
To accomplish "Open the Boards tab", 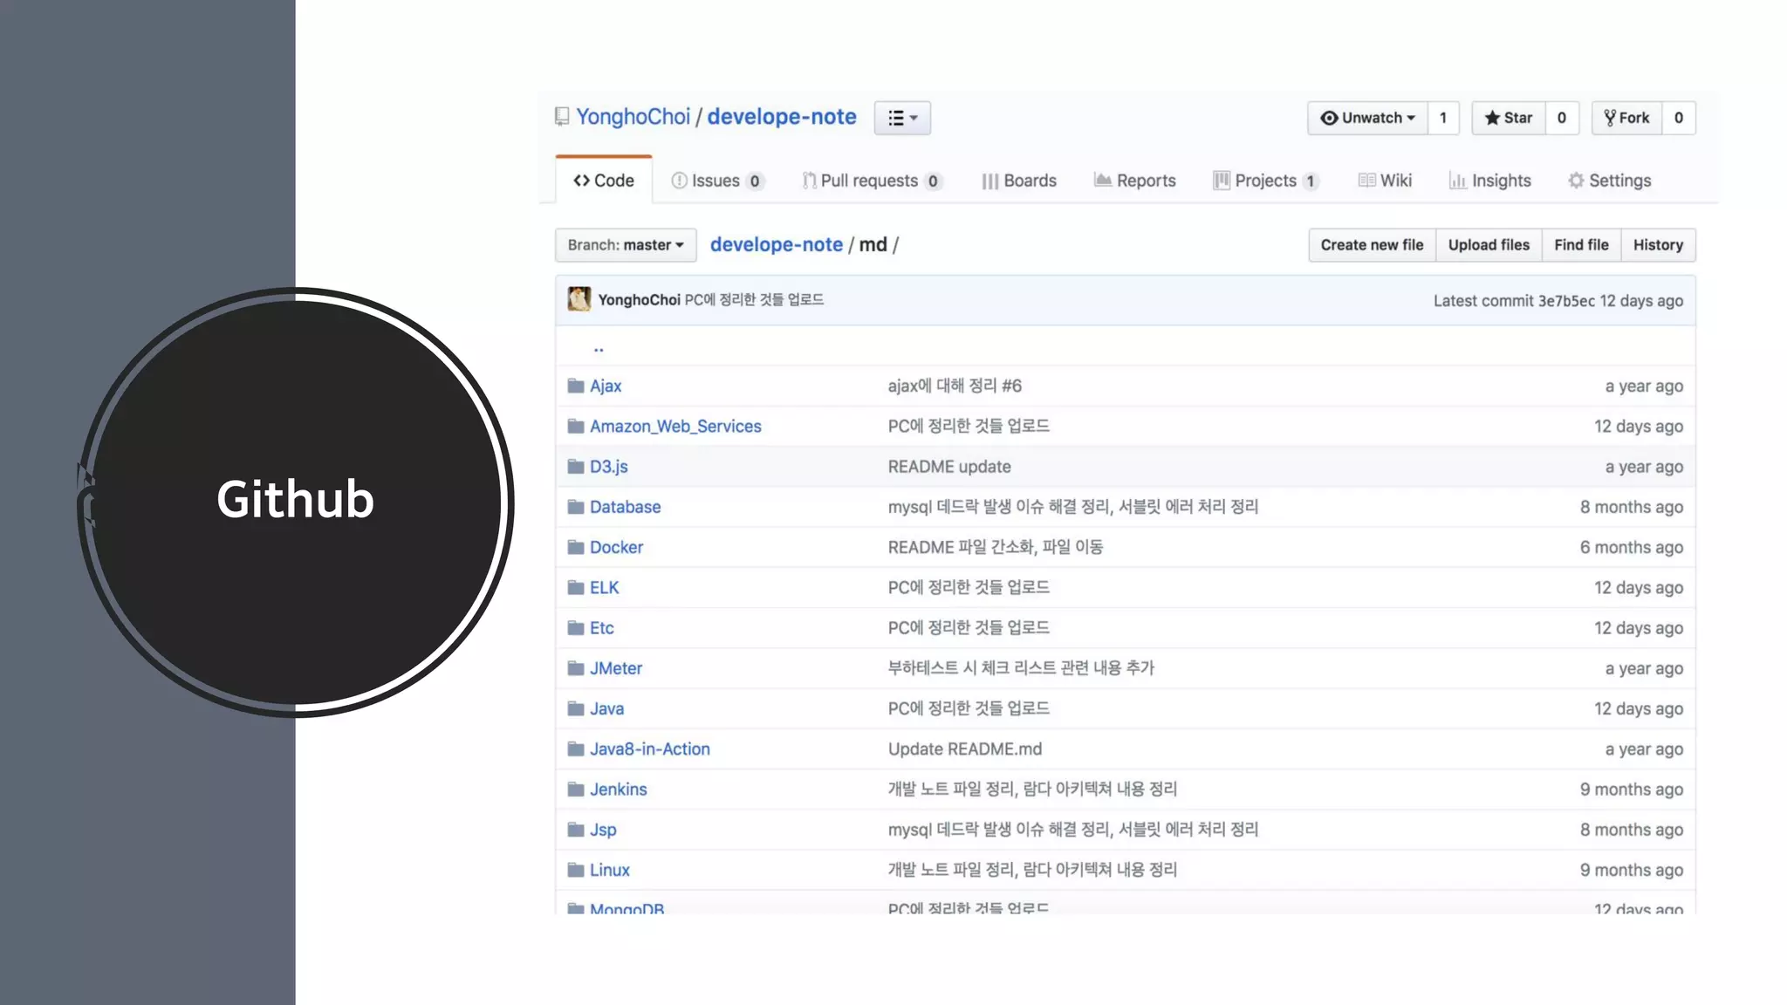I will 1019,181.
